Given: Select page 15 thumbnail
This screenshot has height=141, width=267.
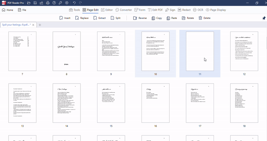Looking at the screenshot, I should tap(111, 103).
